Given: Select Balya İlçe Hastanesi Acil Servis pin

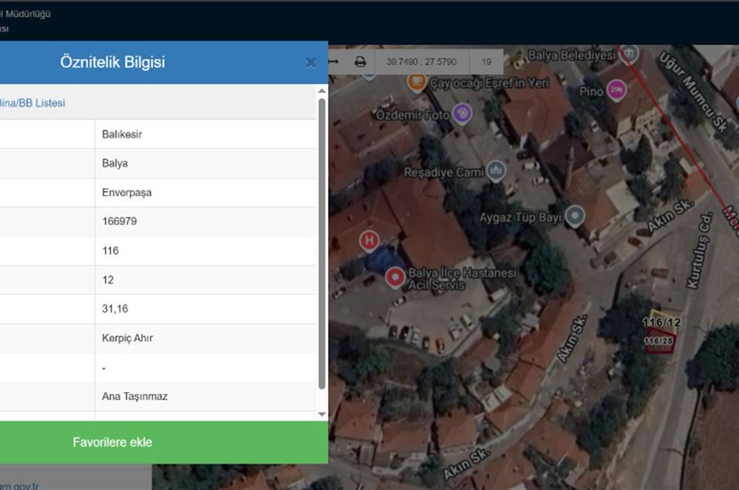Looking at the screenshot, I should [x=395, y=277].
